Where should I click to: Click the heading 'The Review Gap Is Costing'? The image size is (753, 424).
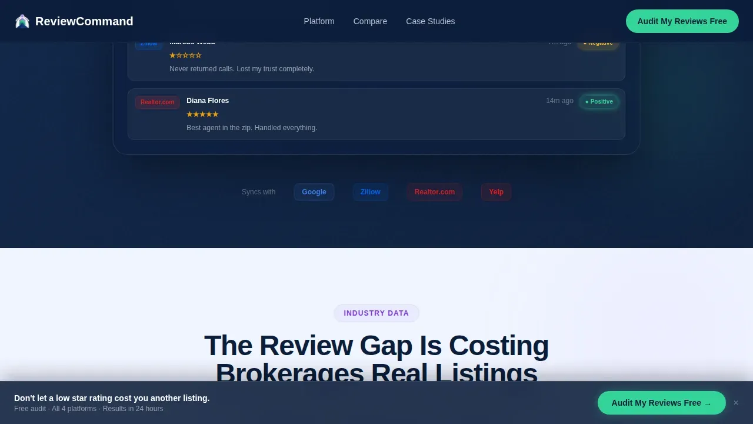[376, 346]
